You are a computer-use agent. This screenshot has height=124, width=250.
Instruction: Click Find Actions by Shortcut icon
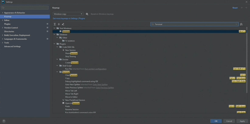point(241,24)
